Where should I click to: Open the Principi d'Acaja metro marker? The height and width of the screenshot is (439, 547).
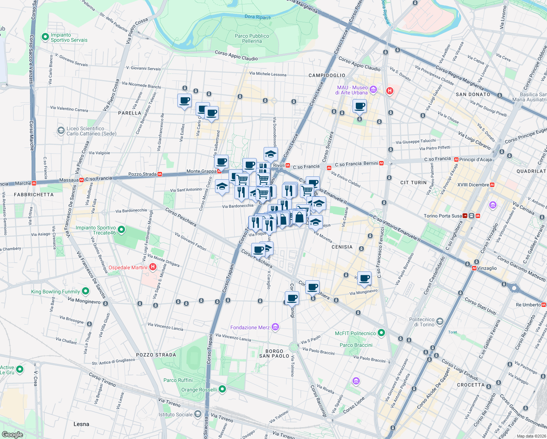(x=456, y=159)
